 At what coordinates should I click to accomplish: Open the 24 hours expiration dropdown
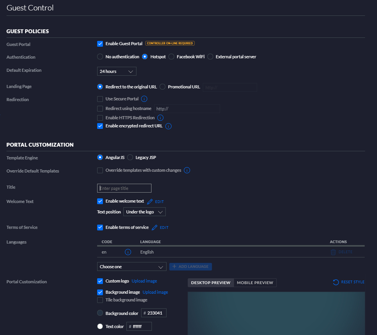[117, 71]
